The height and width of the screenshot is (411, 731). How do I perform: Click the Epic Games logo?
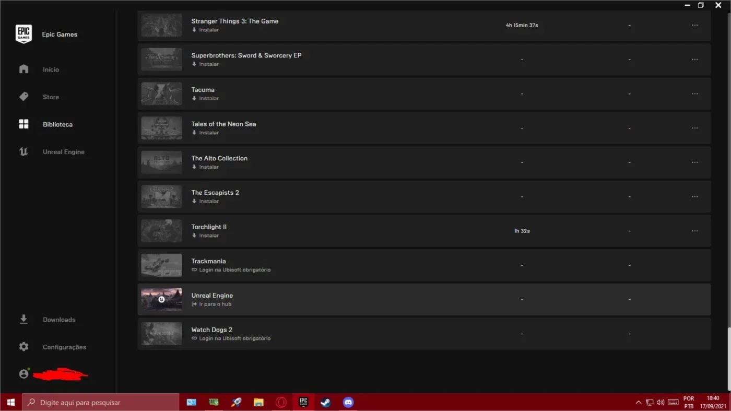click(x=23, y=34)
